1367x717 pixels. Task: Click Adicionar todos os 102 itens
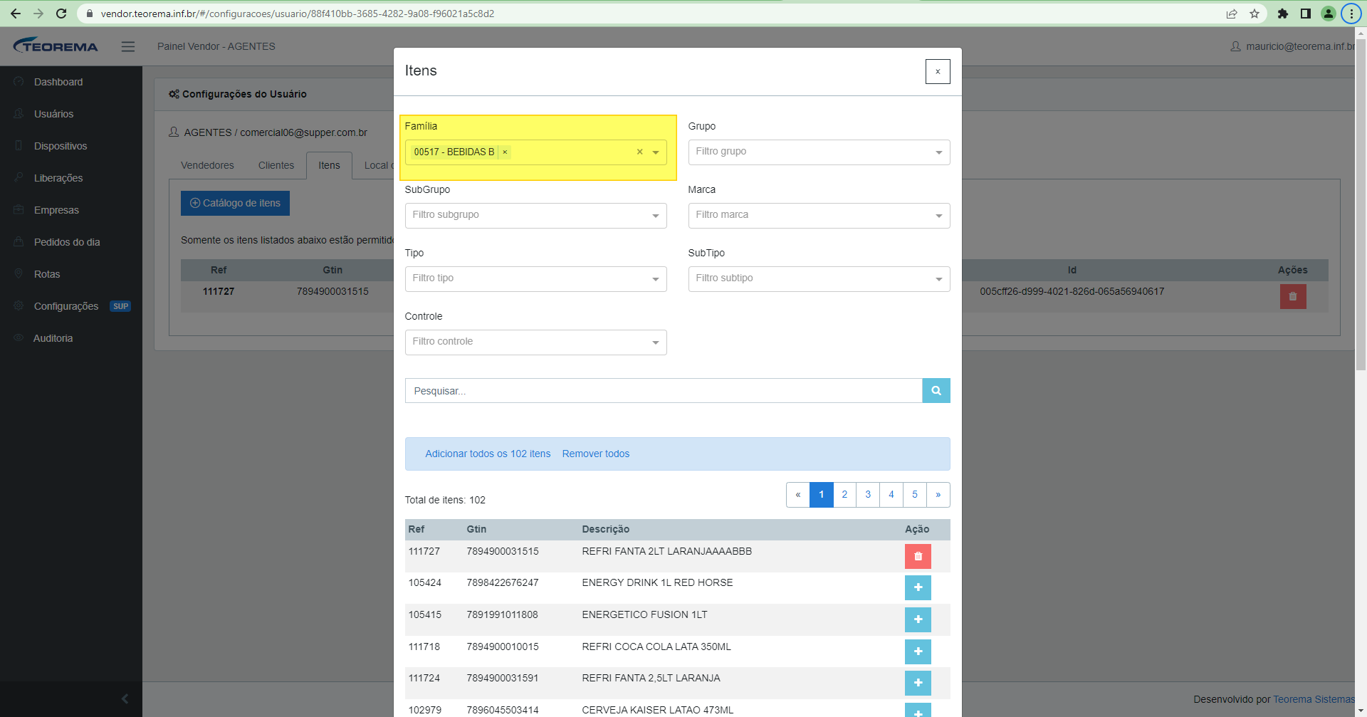pyautogui.click(x=488, y=454)
